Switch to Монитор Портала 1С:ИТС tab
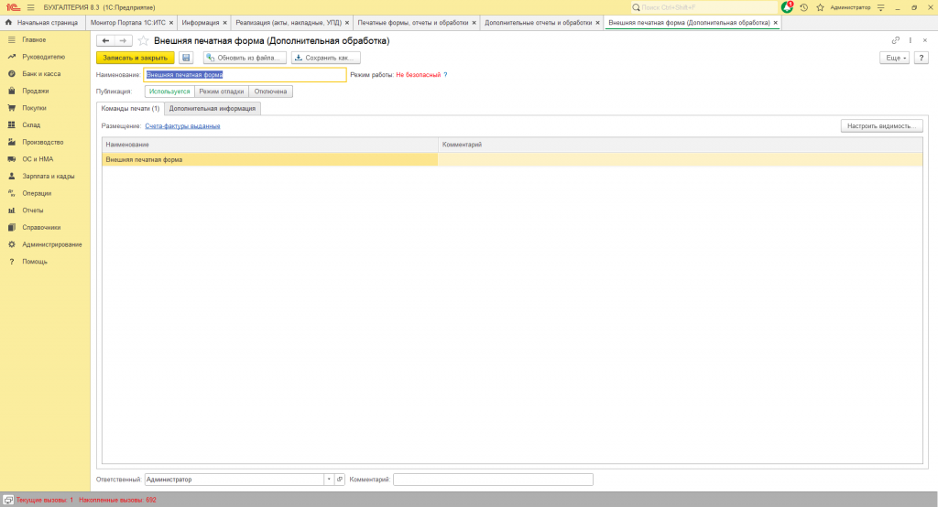Viewport: 938px width, 507px height. 128,23
